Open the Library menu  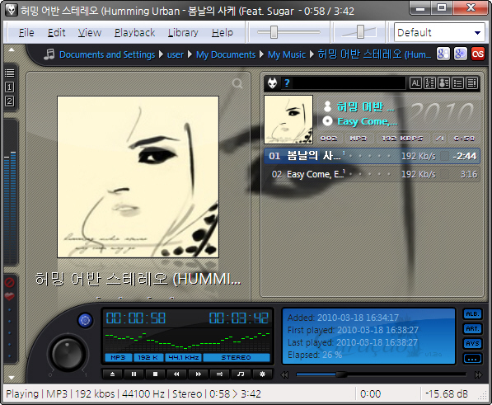(x=183, y=32)
